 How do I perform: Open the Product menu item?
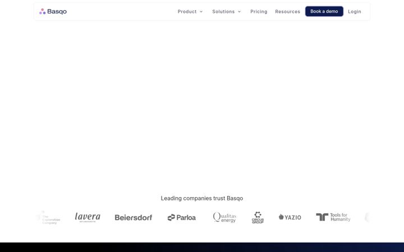pyautogui.click(x=187, y=12)
